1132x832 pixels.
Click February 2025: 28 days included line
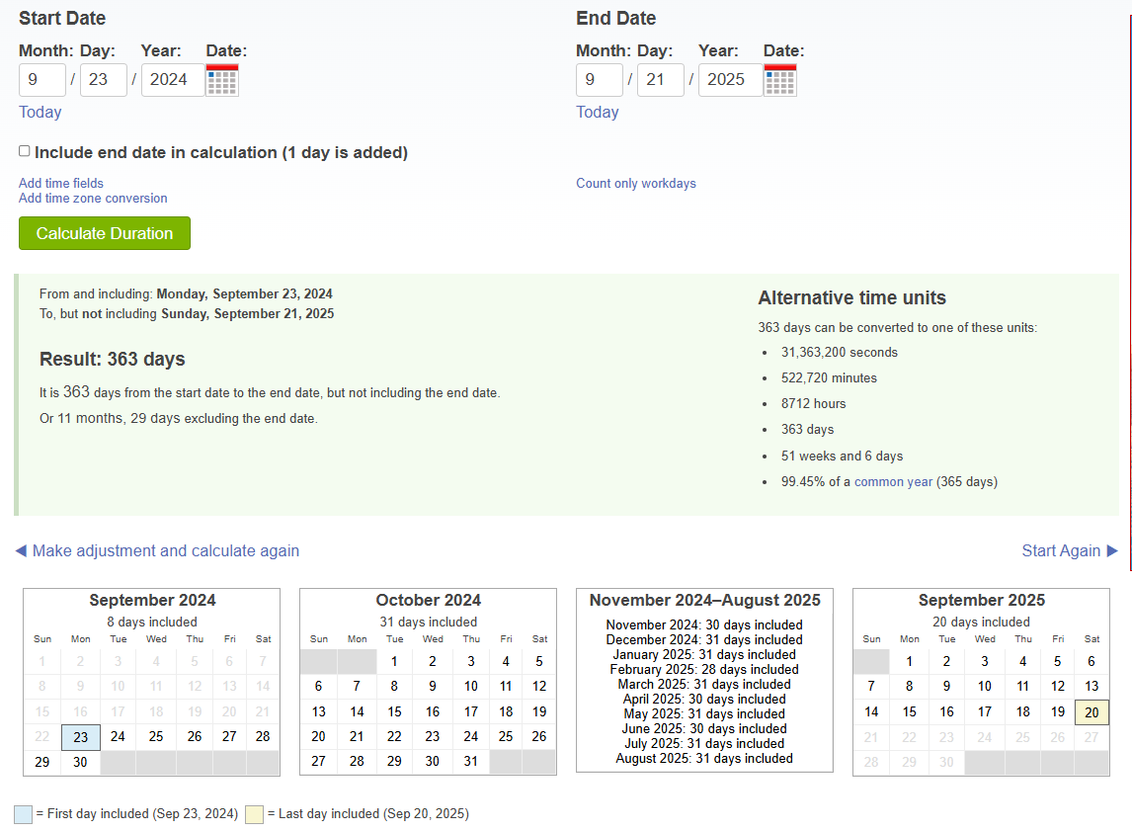click(x=704, y=670)
